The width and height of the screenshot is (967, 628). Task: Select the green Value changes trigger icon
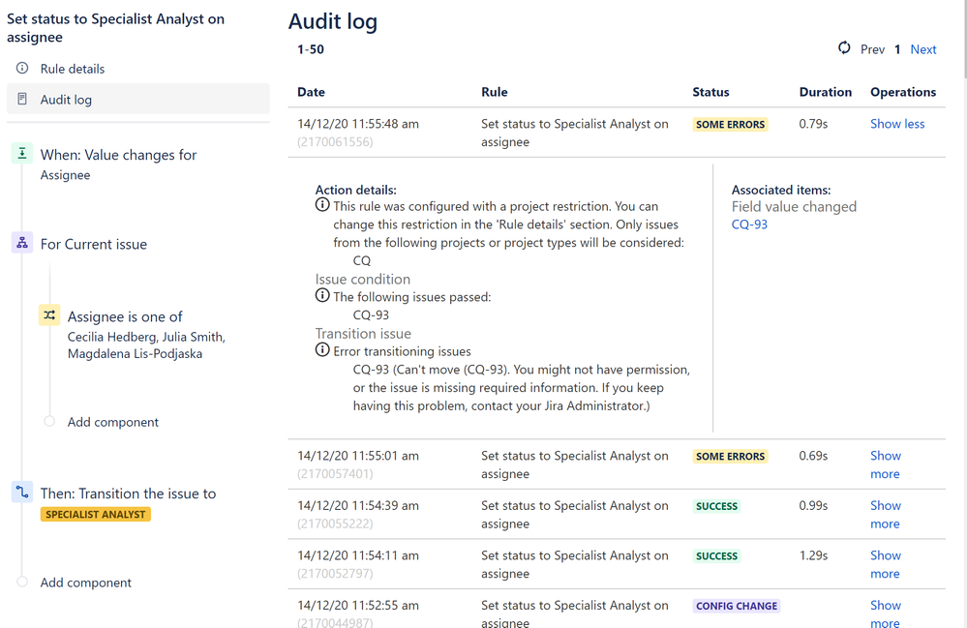tap(22, 153)
